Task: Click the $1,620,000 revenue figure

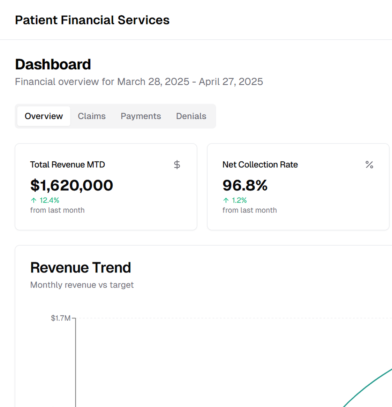Action: 71,185
